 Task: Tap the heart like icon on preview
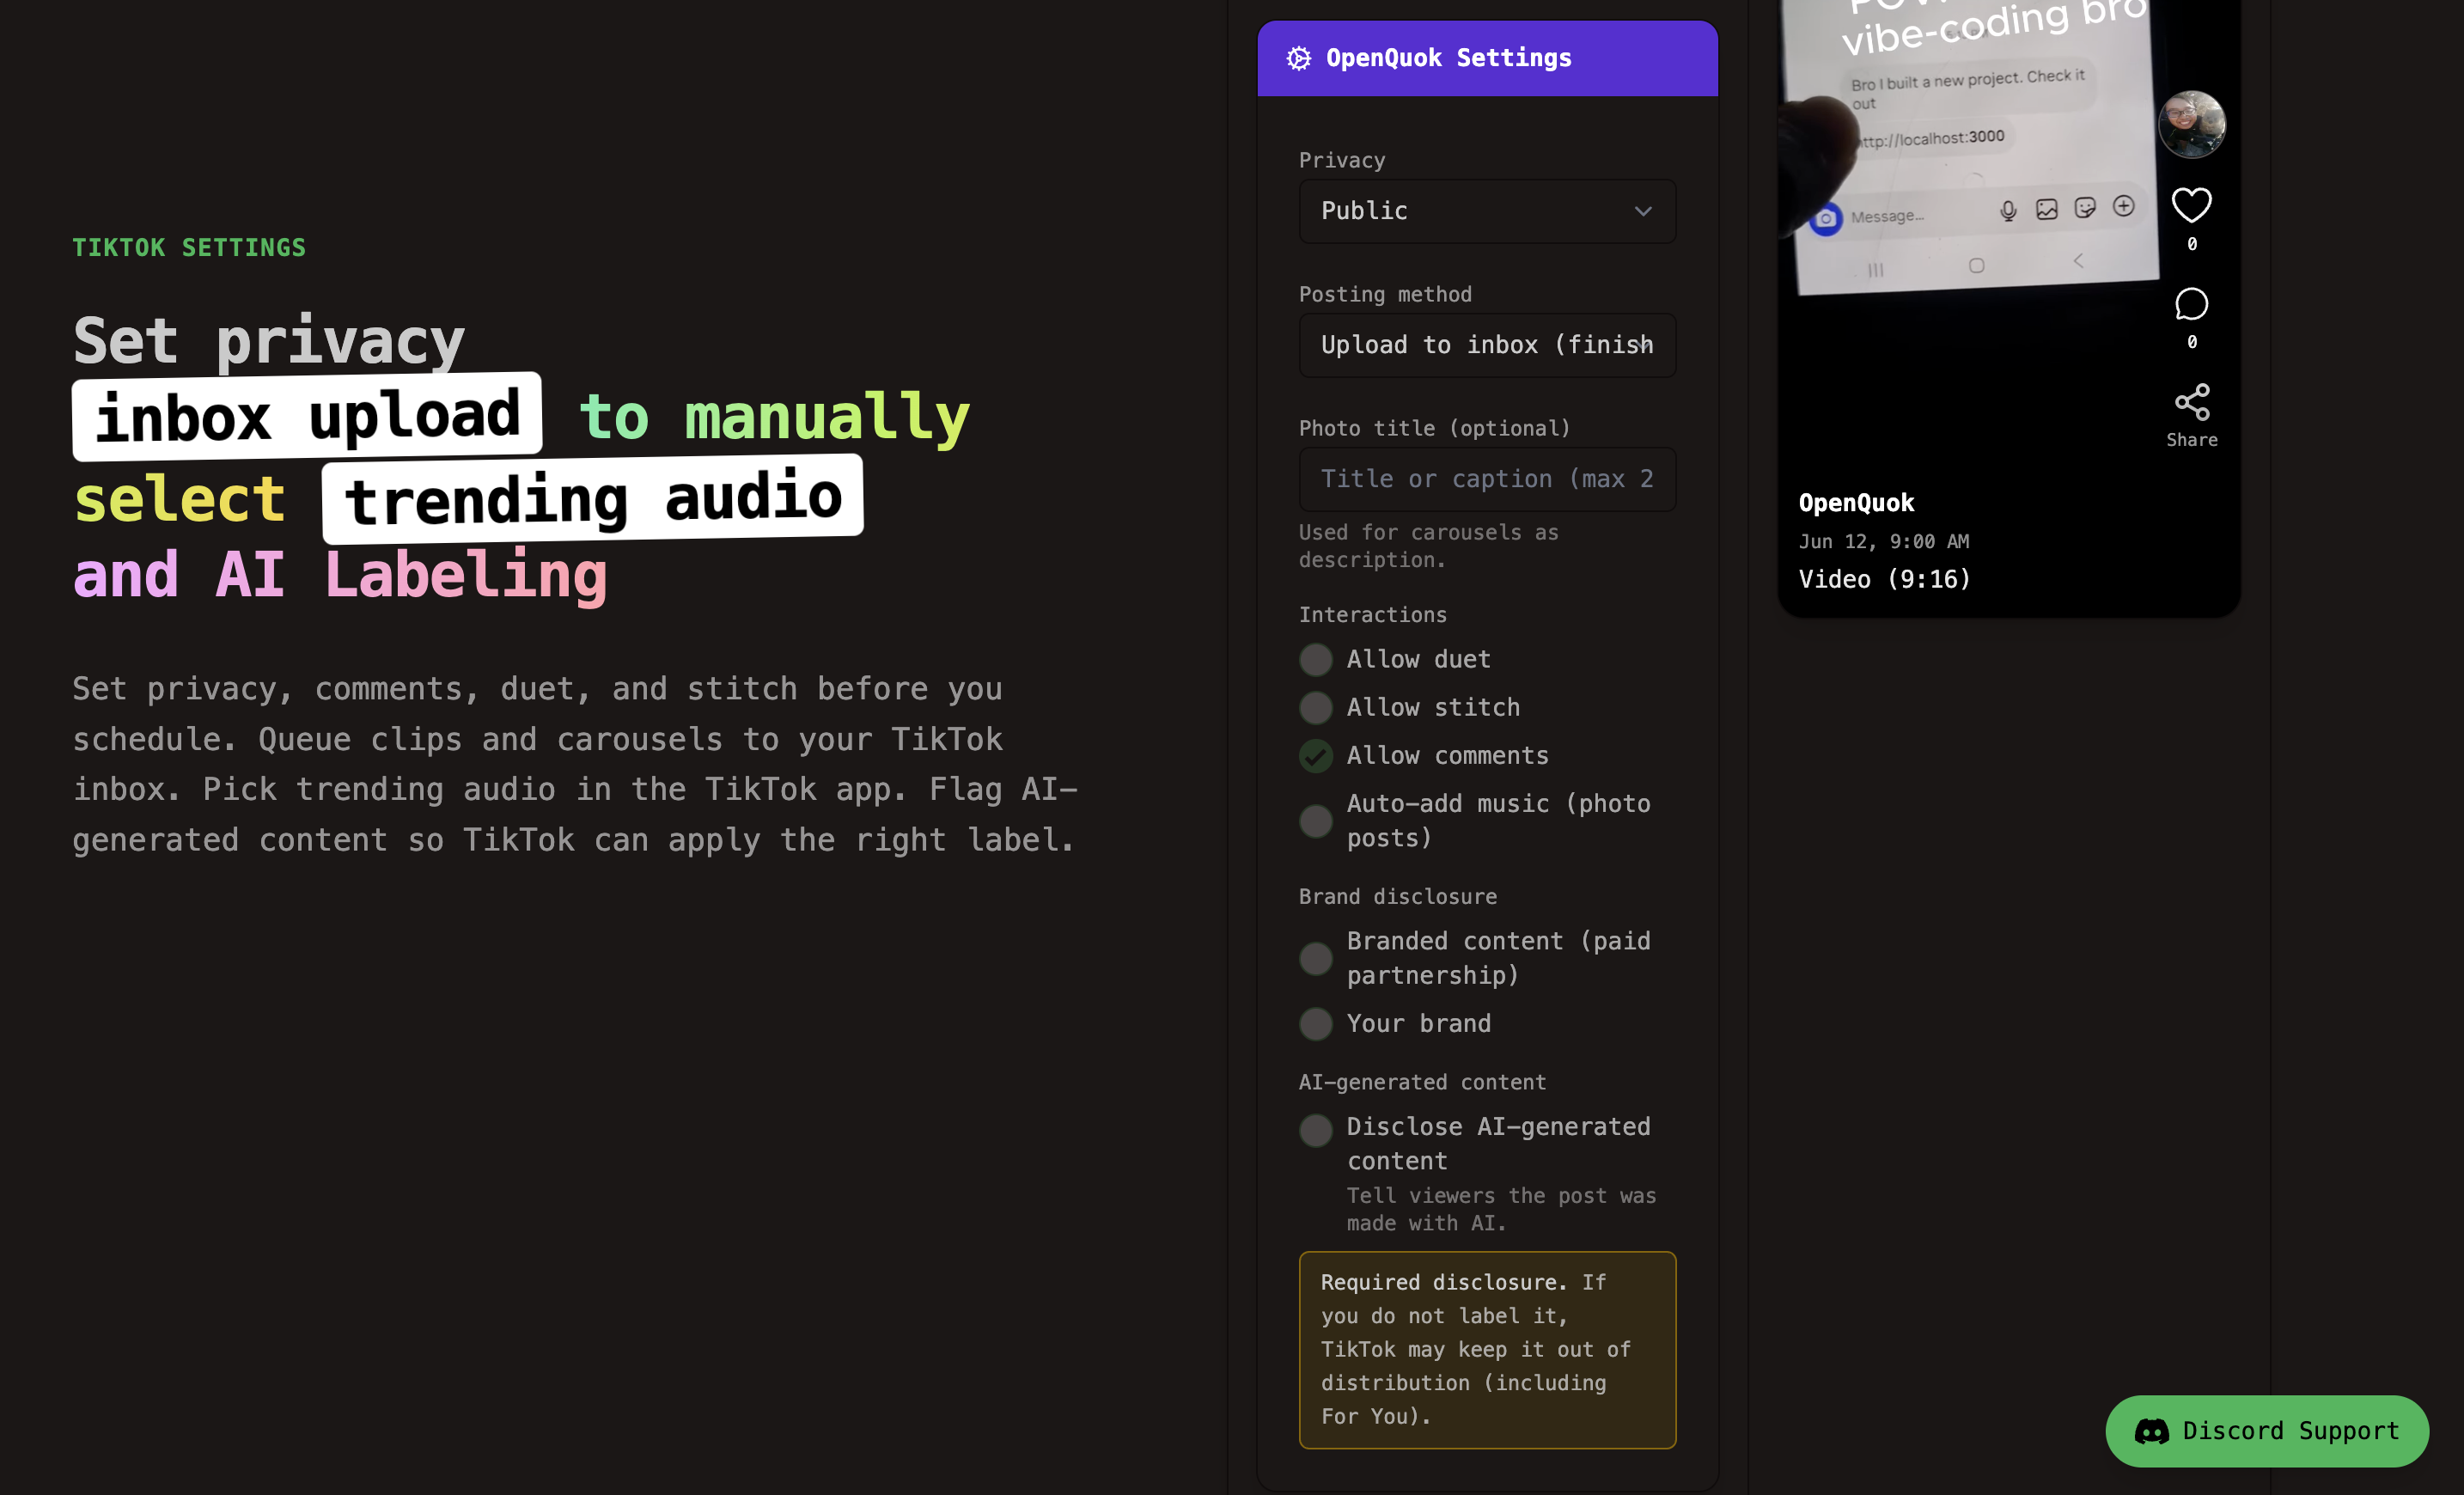[2191, 205]
